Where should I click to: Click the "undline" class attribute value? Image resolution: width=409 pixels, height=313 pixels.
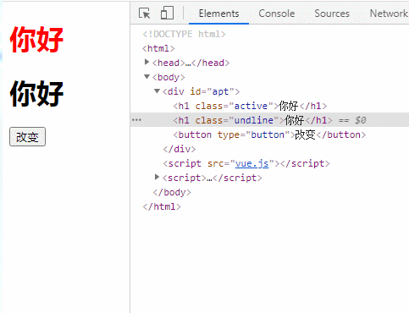tap(254, 120)
